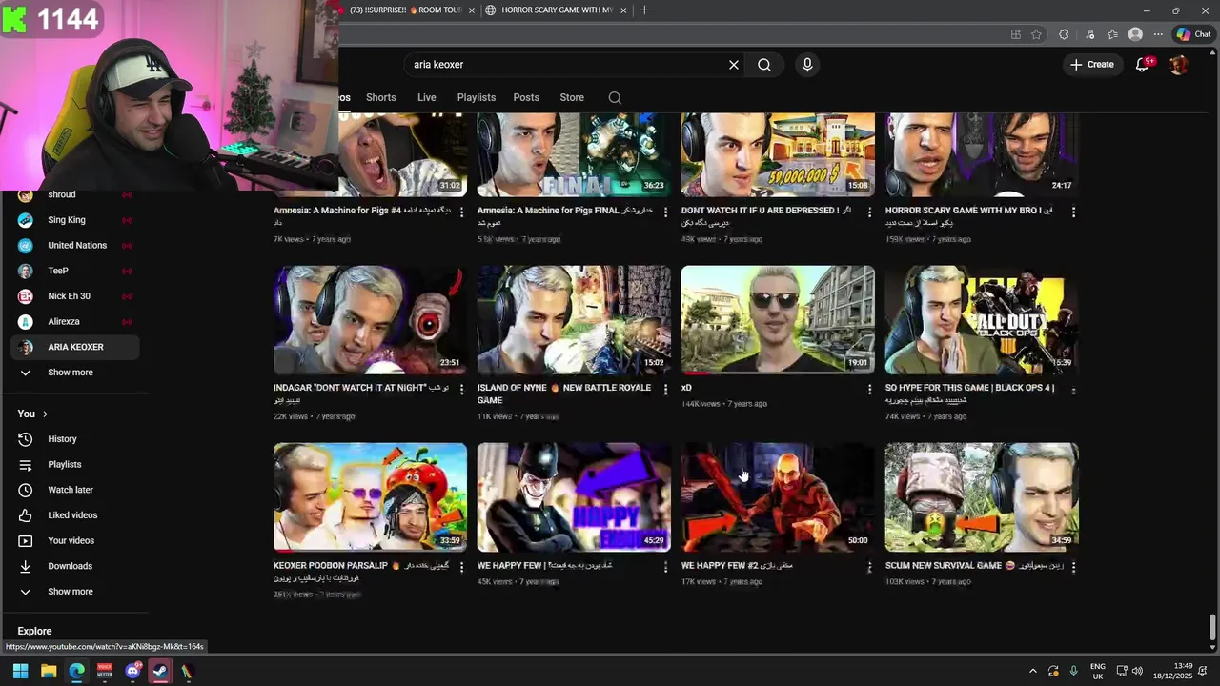Open options for KEOXER POOBON PARSALIP video
This screenshot has height=686, width=1220.
coord(462,567)
